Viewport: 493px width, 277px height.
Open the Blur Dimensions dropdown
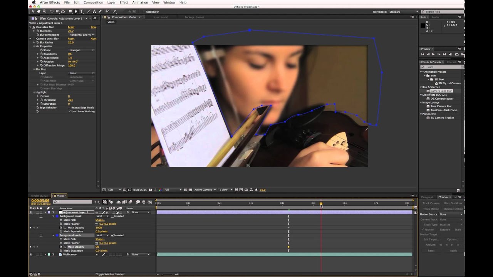[81, 35]
